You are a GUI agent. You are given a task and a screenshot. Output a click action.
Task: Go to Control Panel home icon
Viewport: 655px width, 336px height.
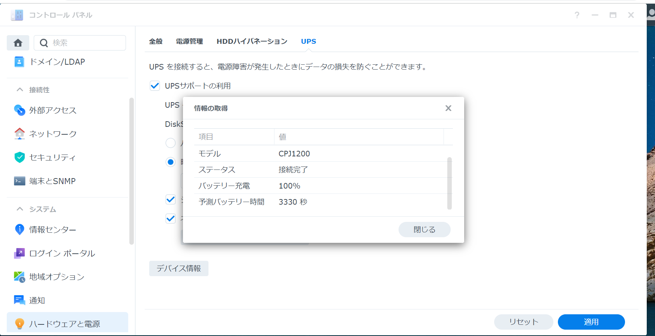(x=18, y=43)
